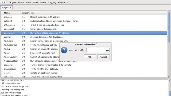The height and width of the screenshot is (96, 171).
Task: Click version 1.6 of the finger plugin
Action: 23,53
